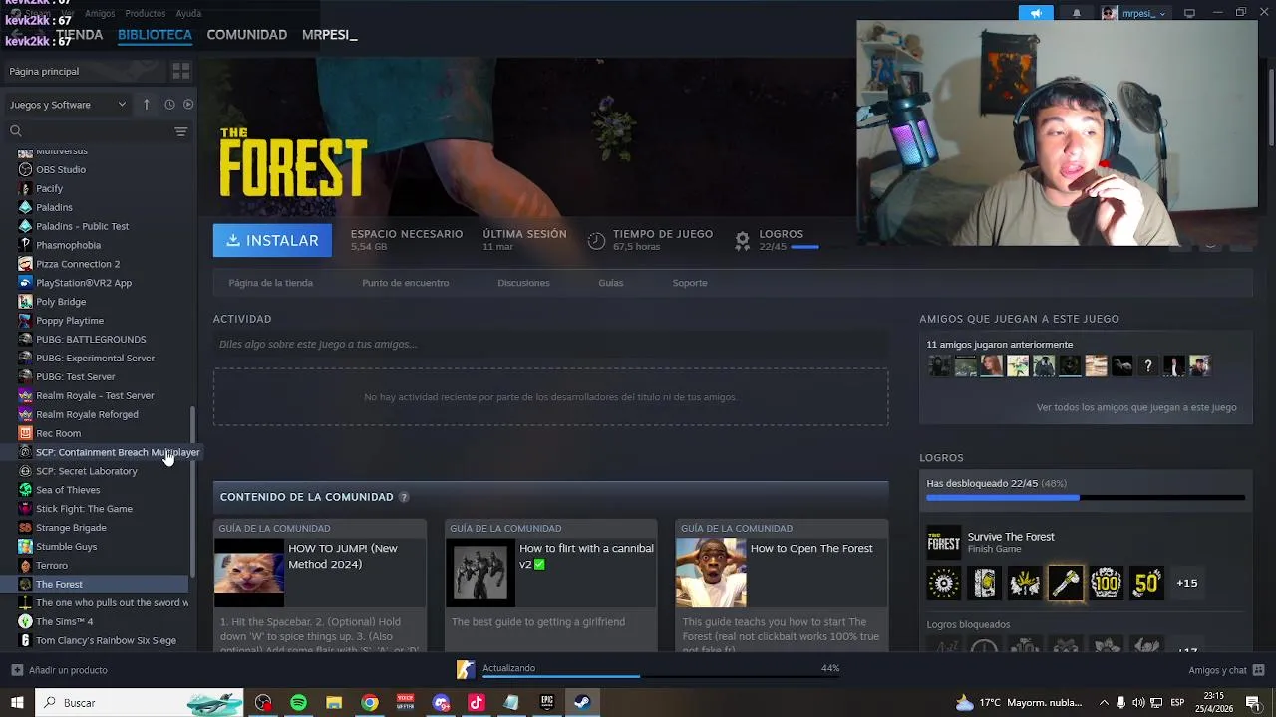Click the Windows Start button
Viewport: 1276px width, 717px height.
point(17,702)
